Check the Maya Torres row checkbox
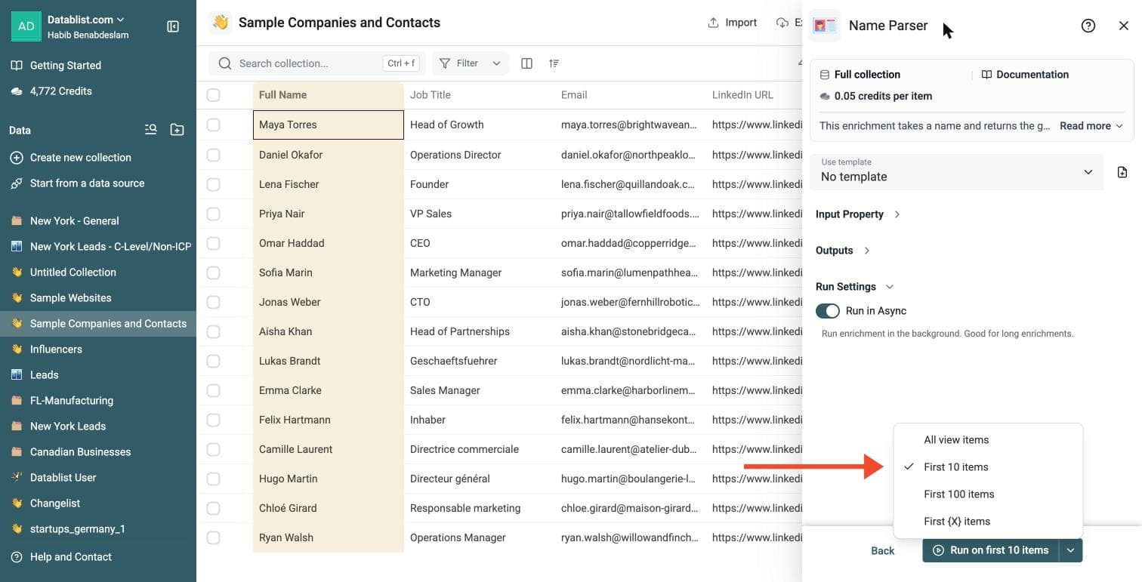The height and width of the screenshot is (582, 1142). 214,125
